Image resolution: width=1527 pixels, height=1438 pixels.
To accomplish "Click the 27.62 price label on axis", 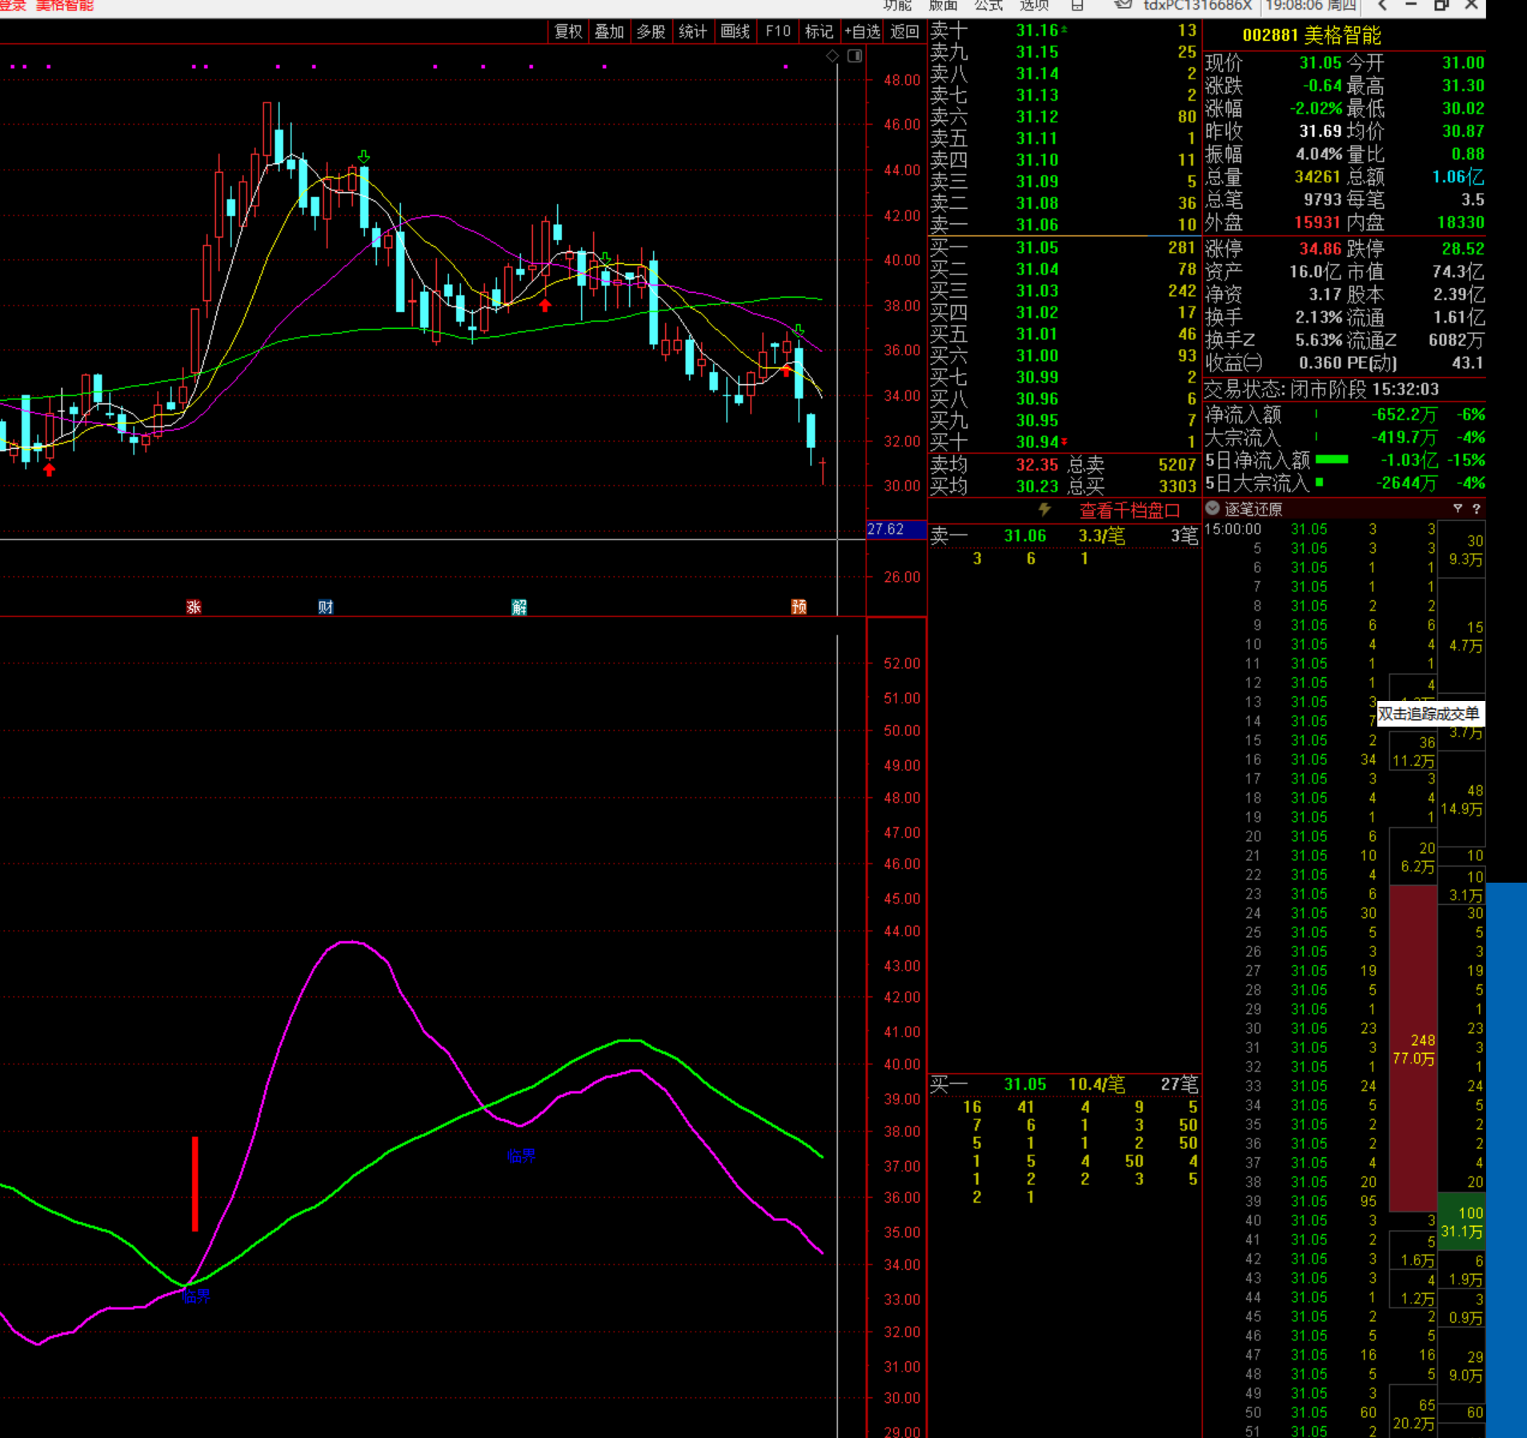I will click(x=896, y=530).
